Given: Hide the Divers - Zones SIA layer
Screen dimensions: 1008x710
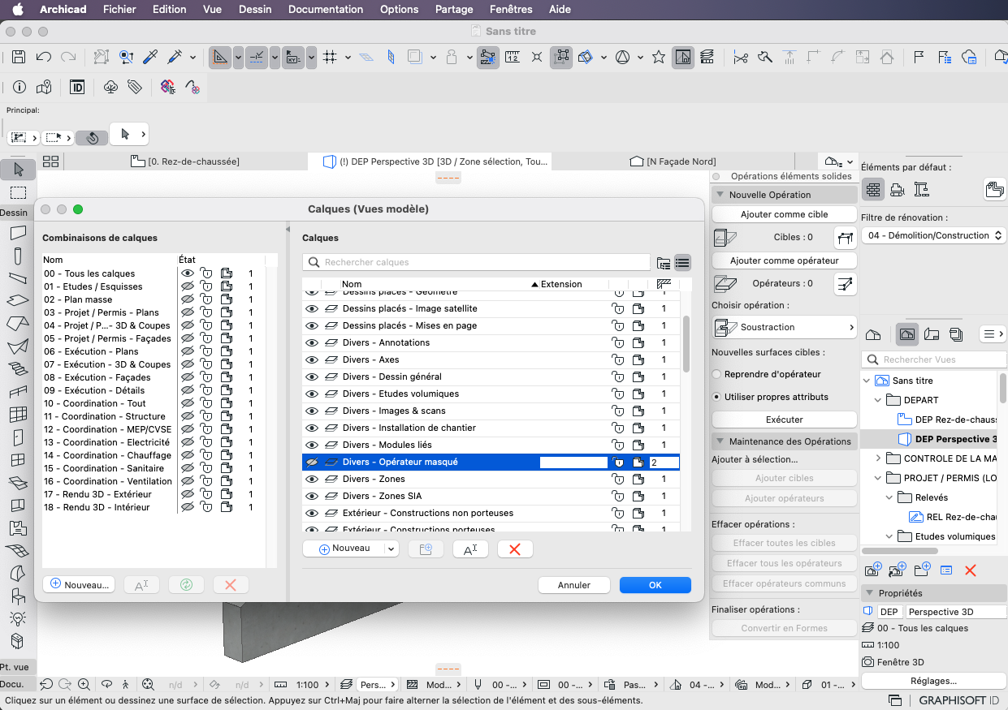Looking at the screenshot, I should (x=311, y=496).
